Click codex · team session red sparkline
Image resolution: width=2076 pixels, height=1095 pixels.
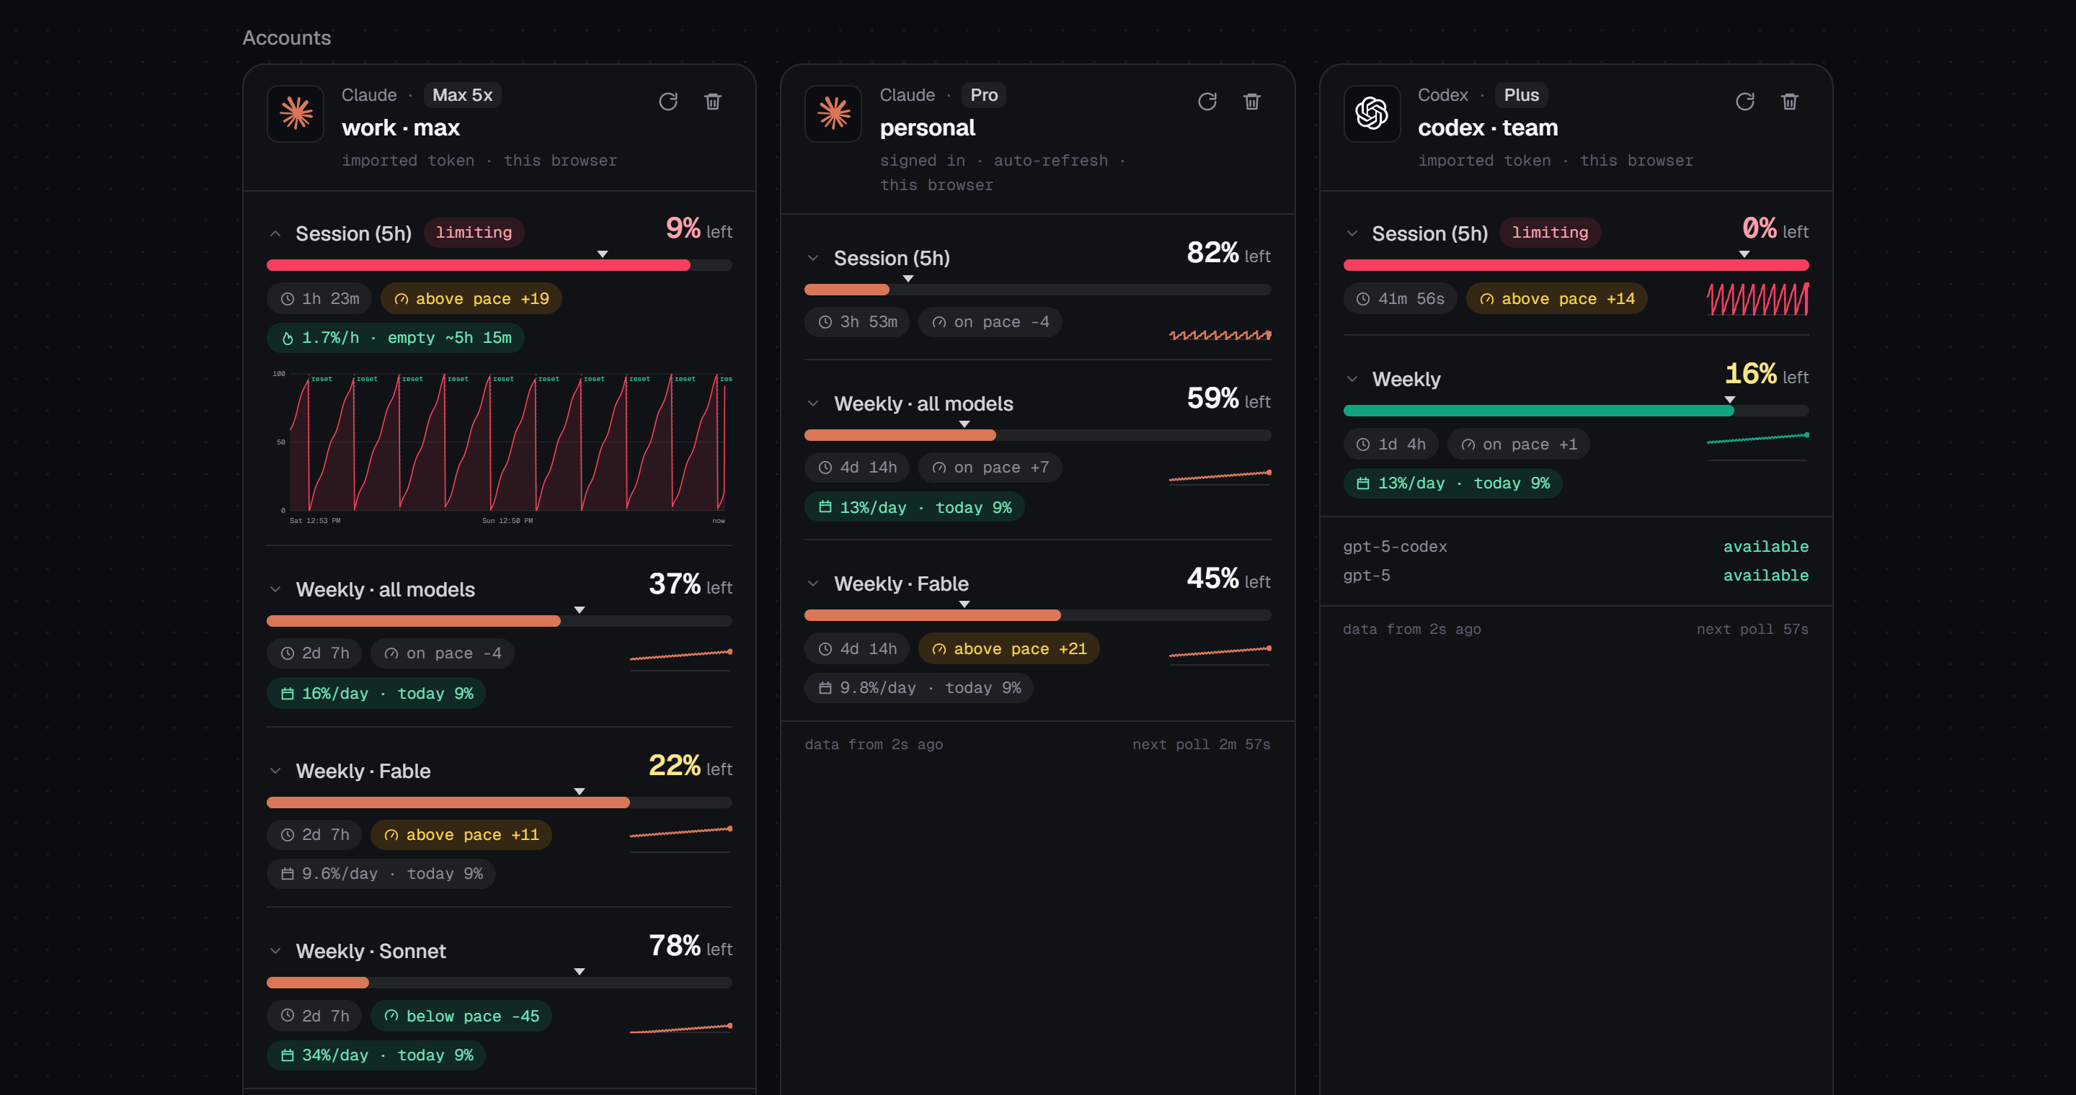pos(1757,299)
